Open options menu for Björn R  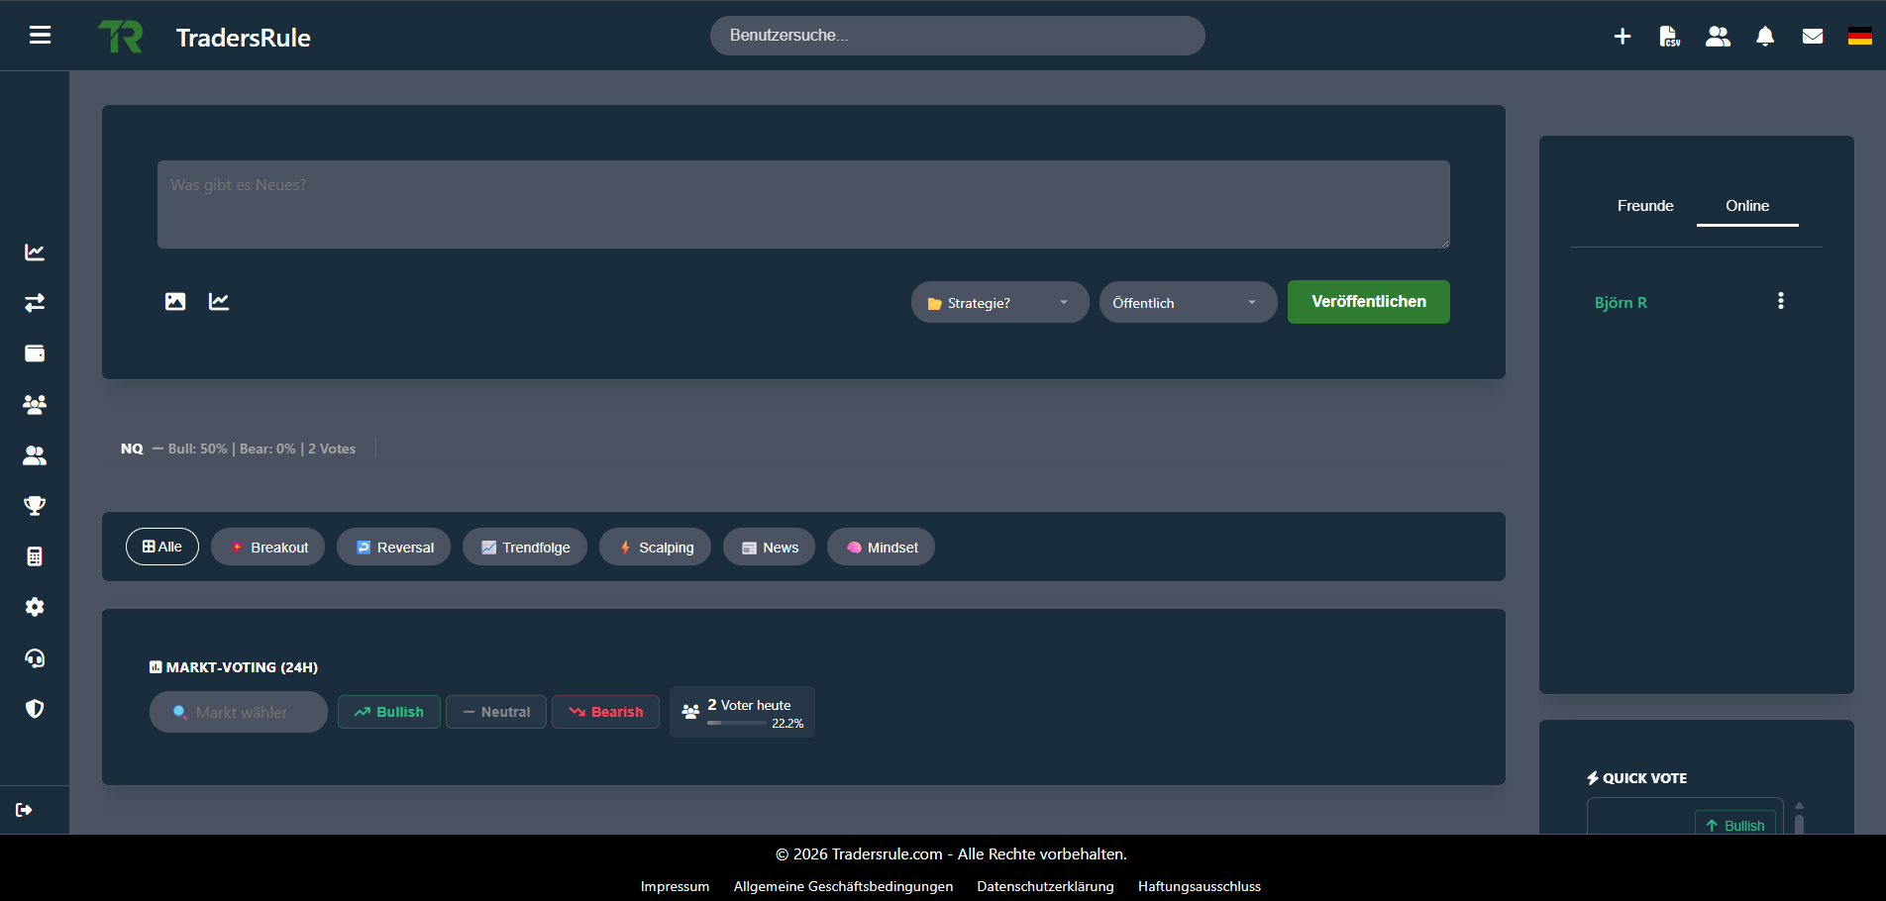click(x=1780, y=301)
